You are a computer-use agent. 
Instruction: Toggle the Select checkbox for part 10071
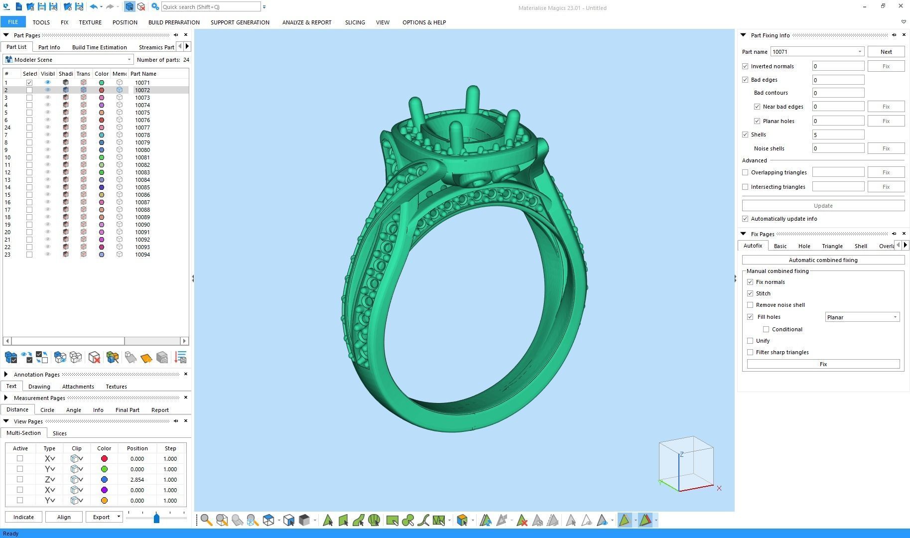coord(29,83)
